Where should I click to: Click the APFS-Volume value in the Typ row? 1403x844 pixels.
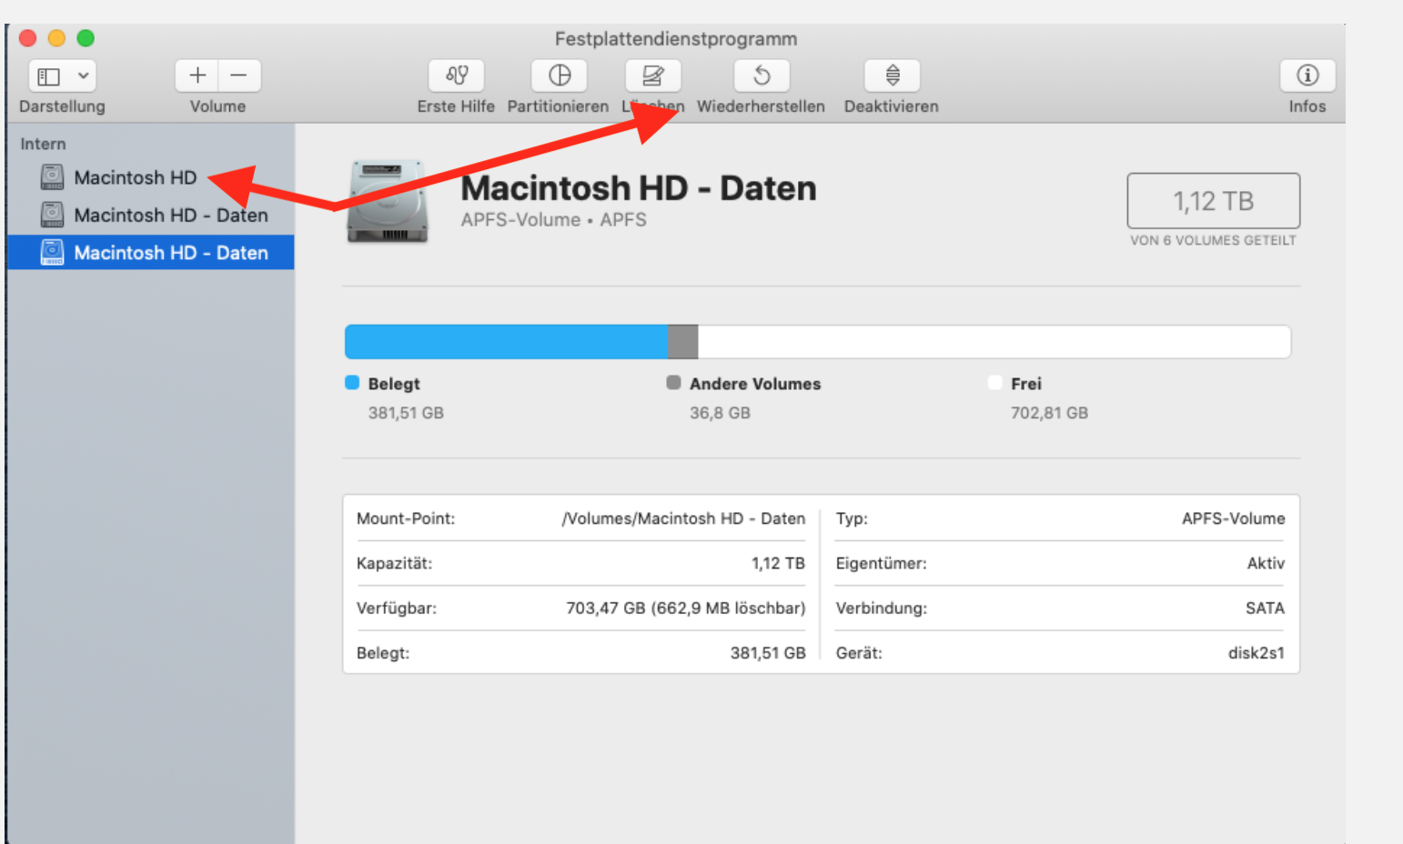pyautogui.click(x=1234, y=518)
